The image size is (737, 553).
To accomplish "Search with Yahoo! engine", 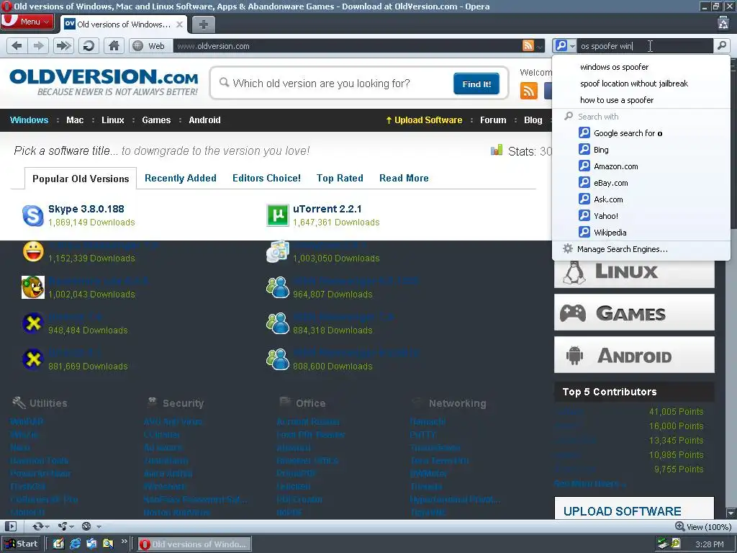I will click(641, 216).
